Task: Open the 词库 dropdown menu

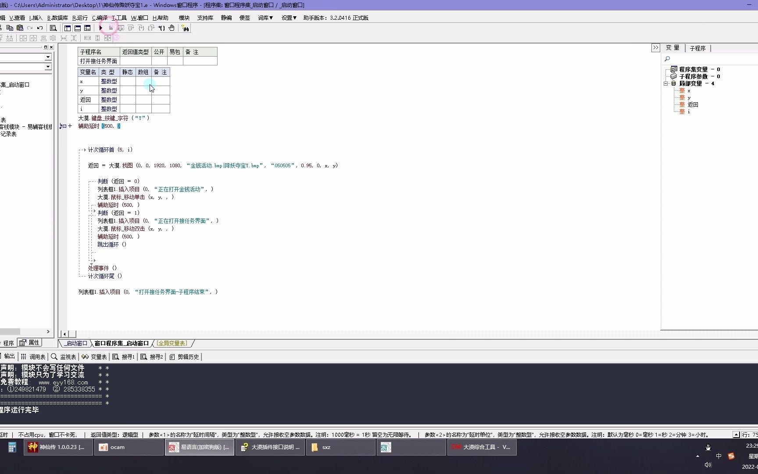Action: click(265, 18)
